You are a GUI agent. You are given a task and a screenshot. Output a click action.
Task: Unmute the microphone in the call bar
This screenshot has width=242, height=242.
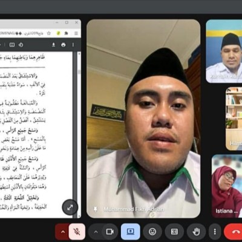pos(77,232)
